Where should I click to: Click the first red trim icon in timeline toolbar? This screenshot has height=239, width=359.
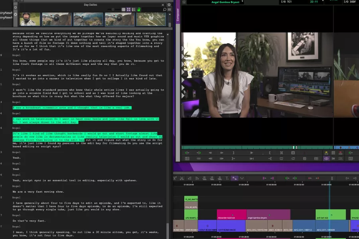click(x=310, y=178)
